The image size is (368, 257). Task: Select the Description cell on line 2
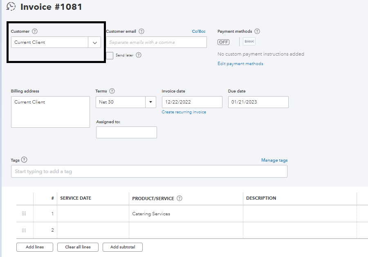(x=300, y=230)
